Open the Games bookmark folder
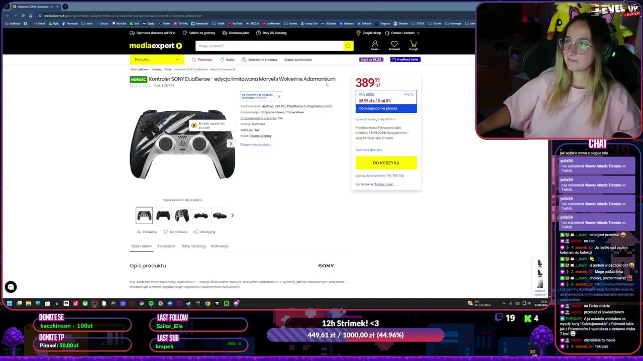 291,24
